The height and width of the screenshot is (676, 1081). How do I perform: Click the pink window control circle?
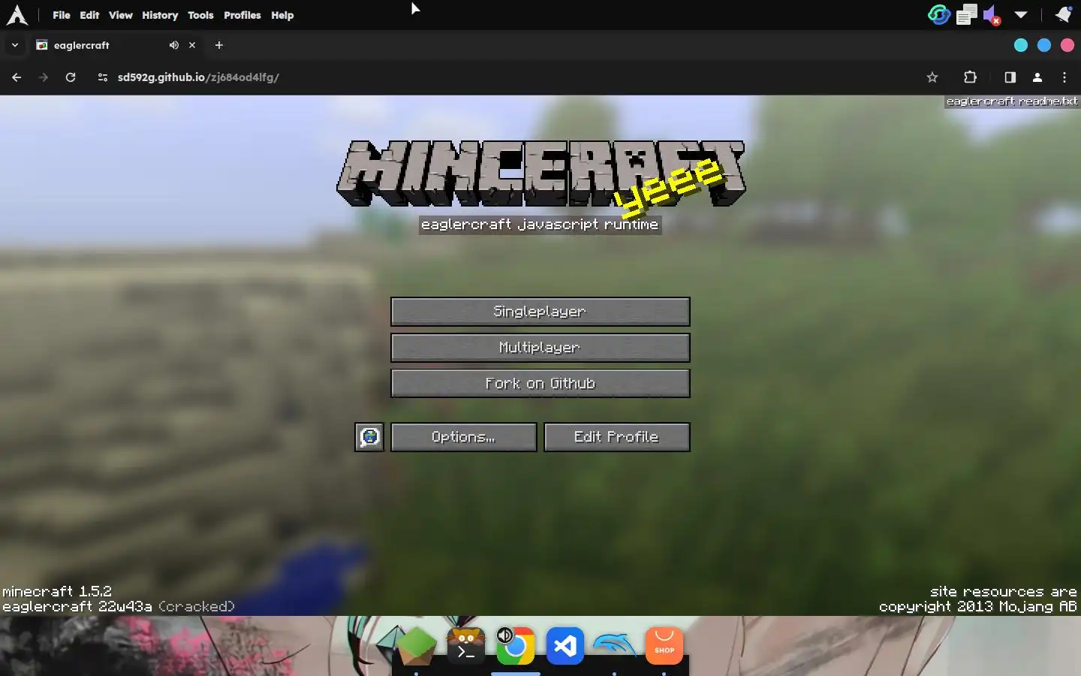point(1067,45)
